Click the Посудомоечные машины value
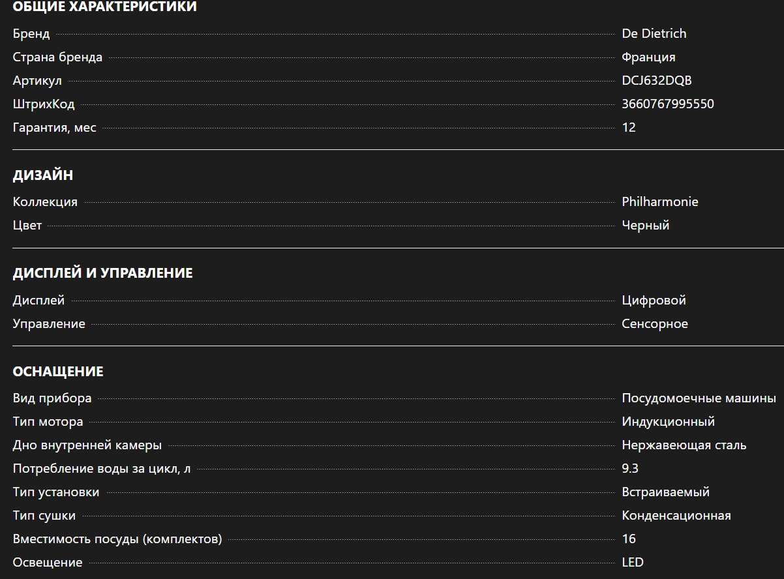The height and width of the screenshot is (579, 784). (699, 398)
